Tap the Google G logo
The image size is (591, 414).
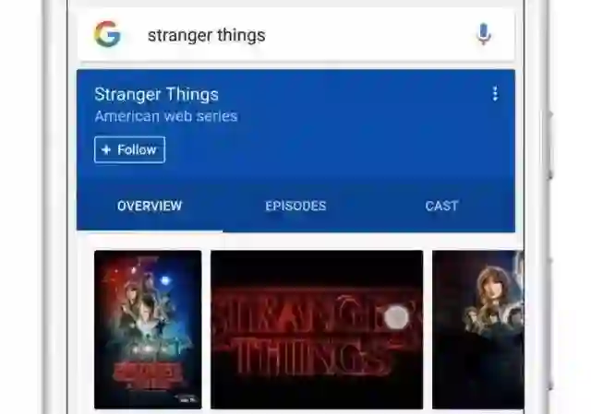pyautogui.click(x=107, y=34)
